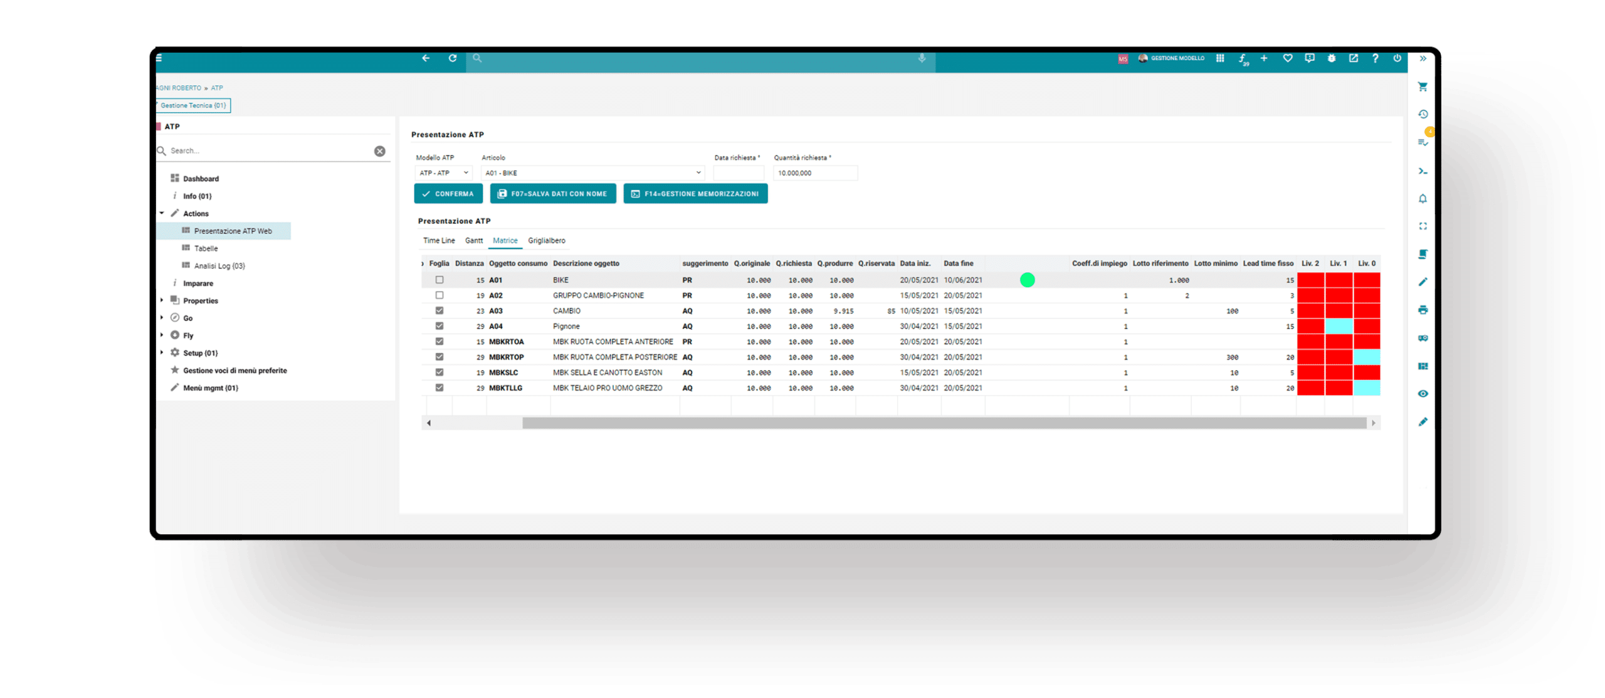Click the power logout icon

[1397, 58]
